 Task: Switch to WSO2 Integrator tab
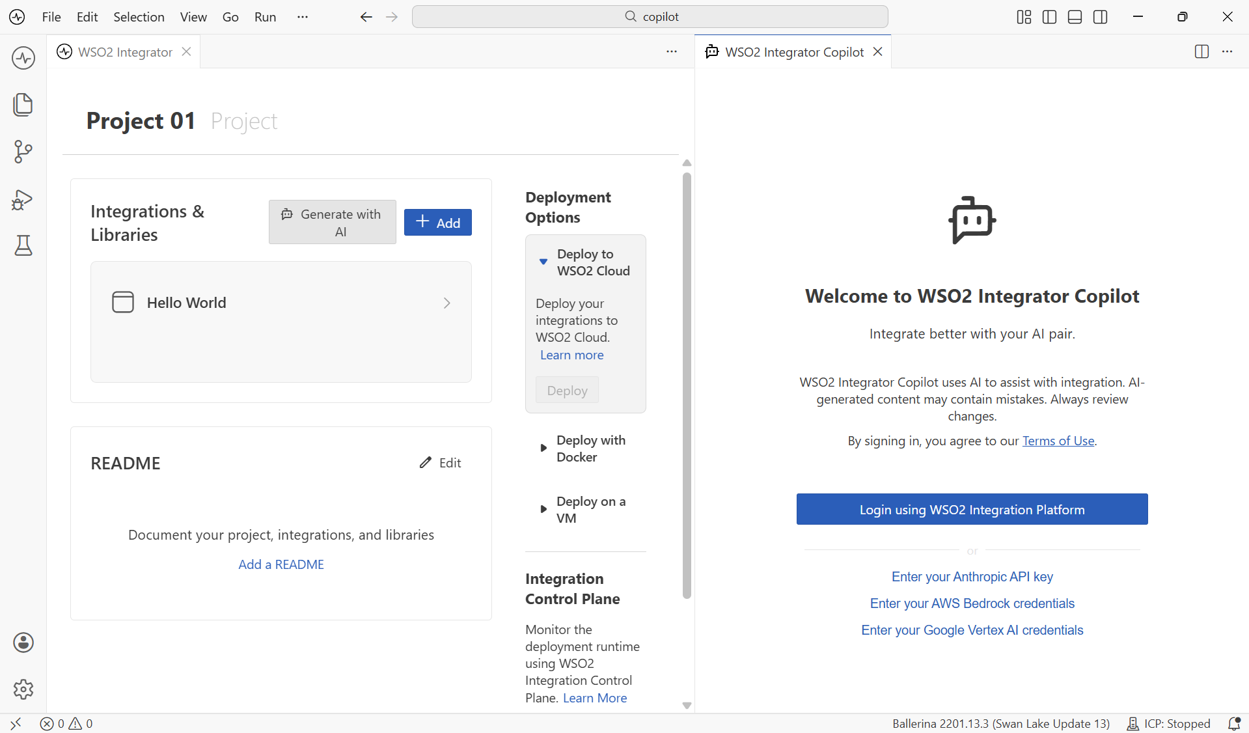pyautogui.click(x=124, y=52)
